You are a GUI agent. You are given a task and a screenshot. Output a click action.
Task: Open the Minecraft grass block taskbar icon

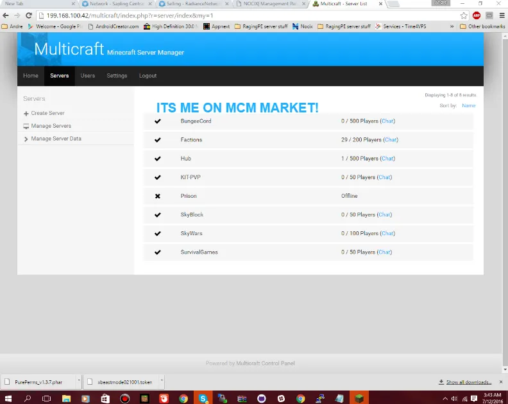tap(359, 398)
